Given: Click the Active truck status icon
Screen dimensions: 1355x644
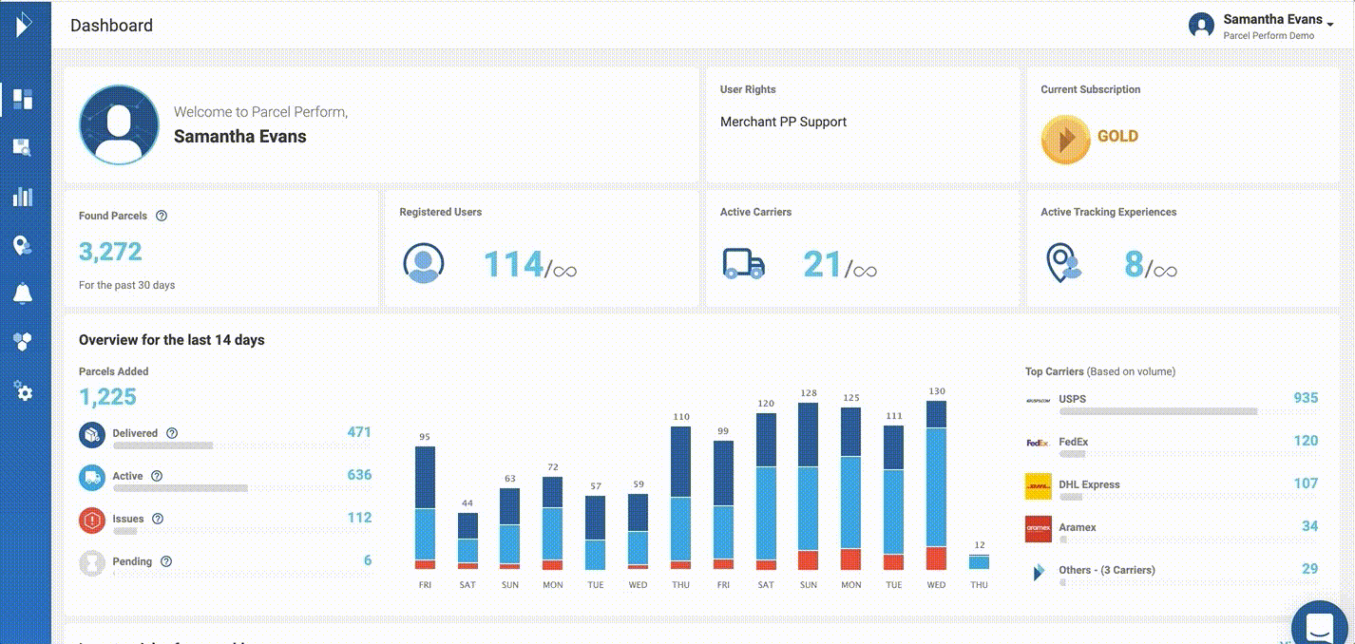Looking at the screenshot, I should click(92, 478).
